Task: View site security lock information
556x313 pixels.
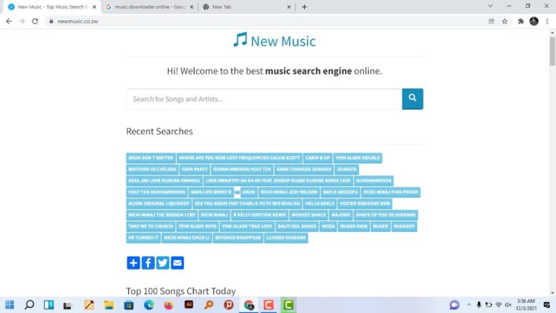Action: [x=51, y=21]
